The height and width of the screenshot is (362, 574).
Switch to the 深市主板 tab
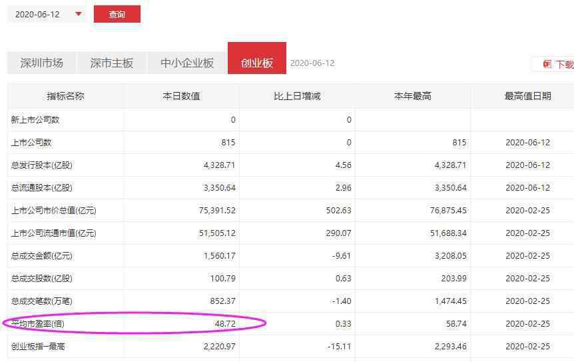click(112, 63)
